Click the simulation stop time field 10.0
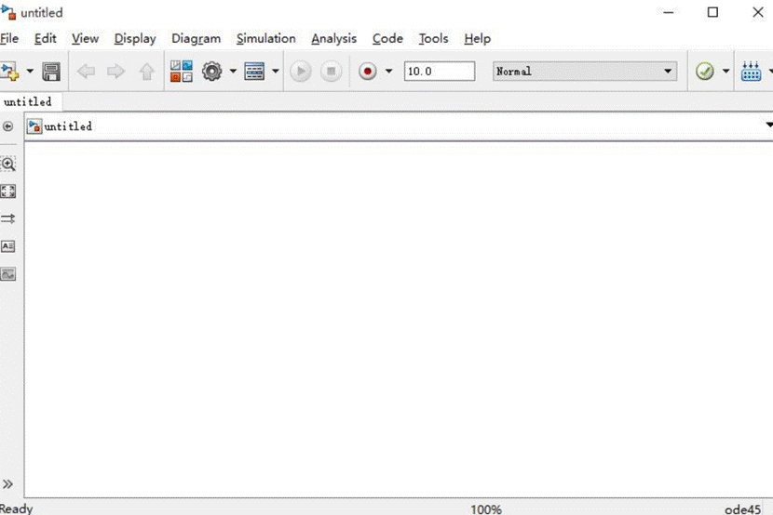This screenshot has width=773, height=515. click(440, 72)
